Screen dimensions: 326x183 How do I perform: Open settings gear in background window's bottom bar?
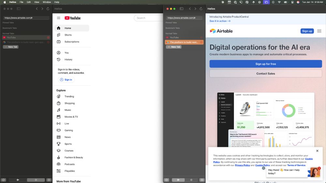(49, 180)
